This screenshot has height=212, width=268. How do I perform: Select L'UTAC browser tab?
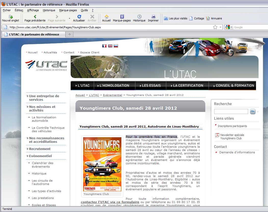[x=34, y=34]
